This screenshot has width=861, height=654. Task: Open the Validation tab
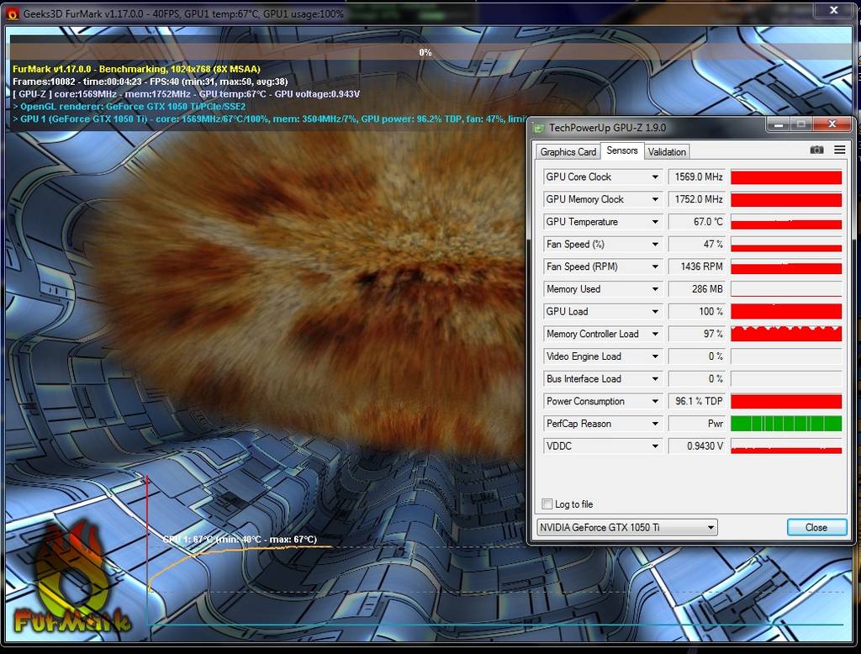667,152
